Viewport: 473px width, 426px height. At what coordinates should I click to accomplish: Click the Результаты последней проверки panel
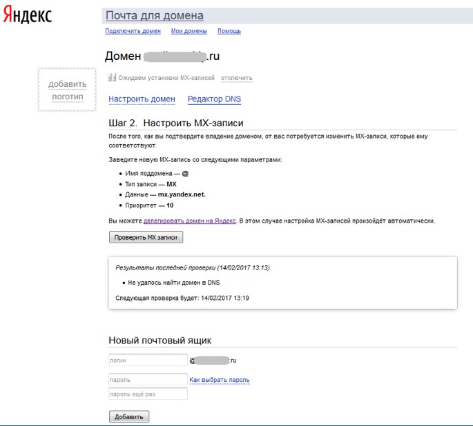point(282,283)
